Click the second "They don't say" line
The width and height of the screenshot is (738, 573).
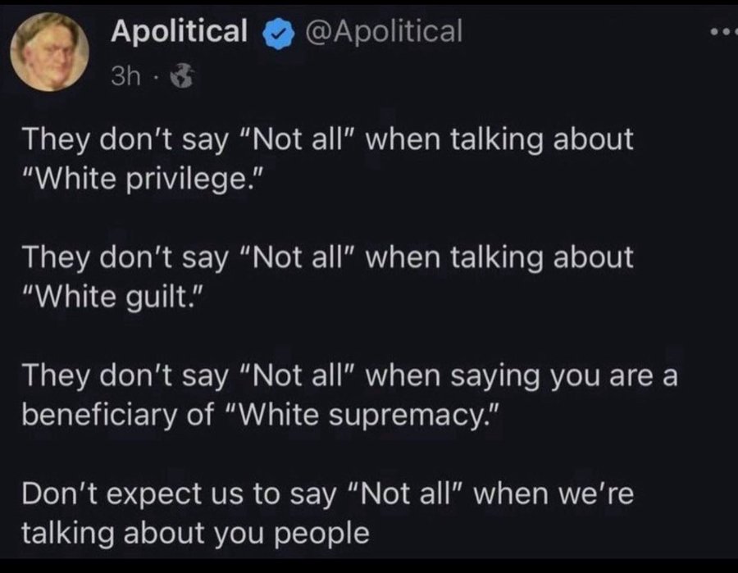[x=327, y=258]
